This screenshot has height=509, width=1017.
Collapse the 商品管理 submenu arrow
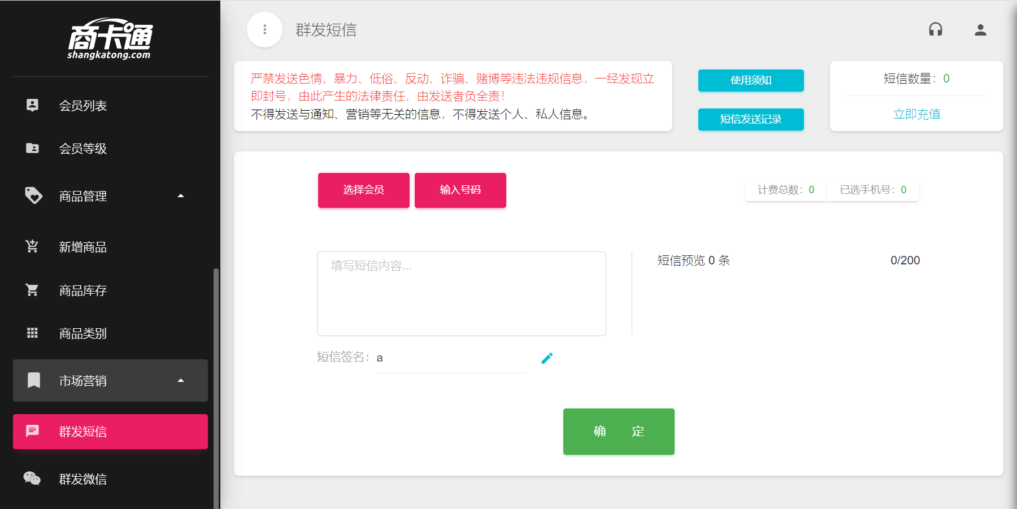pos(181,196)
